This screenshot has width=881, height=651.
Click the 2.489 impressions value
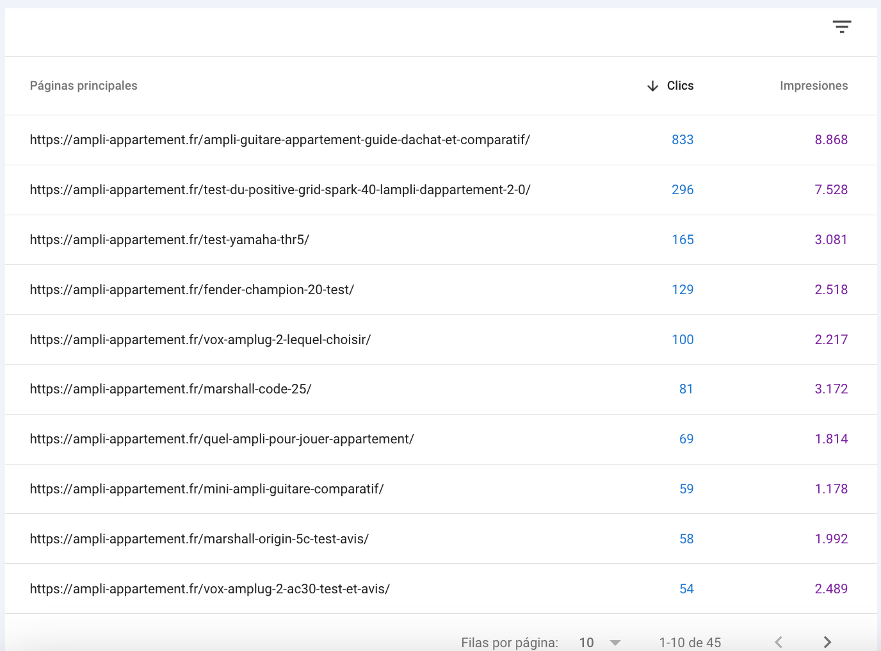(x=831, y=589)
